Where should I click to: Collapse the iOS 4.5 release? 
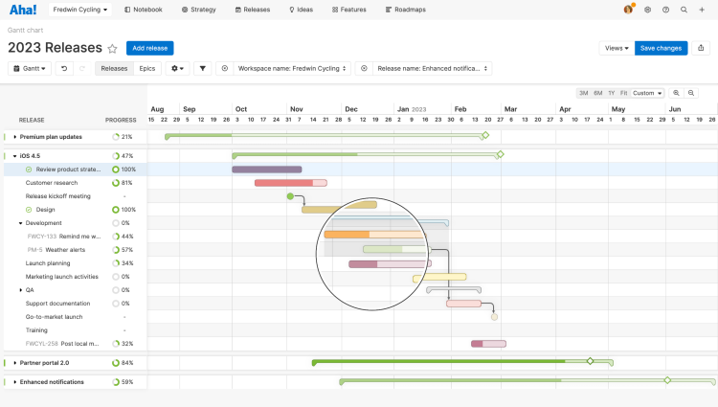(x=14, y=156)
